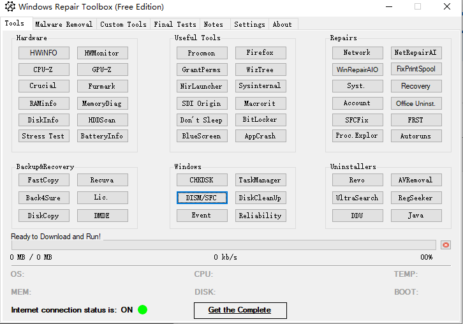463x324 pixels.
Task: Run SDI Origin
Action: point(202,103)
